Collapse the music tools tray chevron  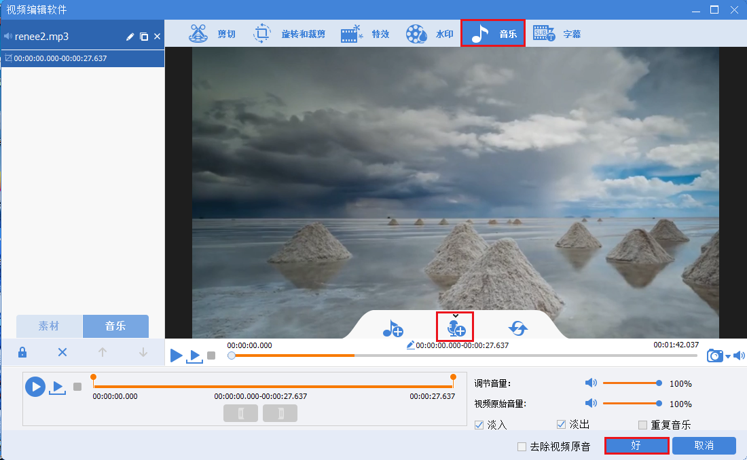456,315
